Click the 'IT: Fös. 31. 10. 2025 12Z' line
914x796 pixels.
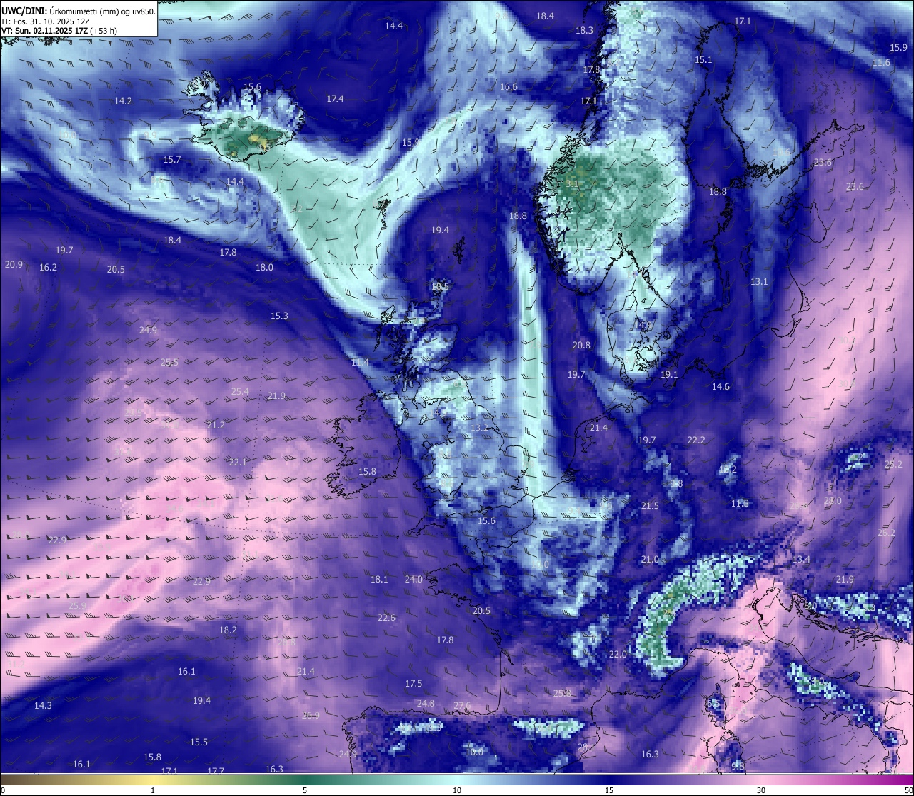(47, 21)
